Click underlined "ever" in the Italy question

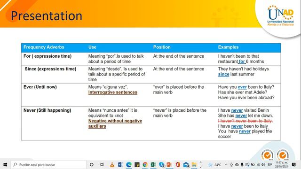(x=242, y=87)
